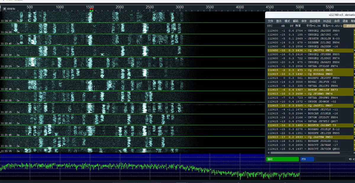Open the DX远征 menu
The height and width of the screenshot is (183, 355).
[327, 21]
